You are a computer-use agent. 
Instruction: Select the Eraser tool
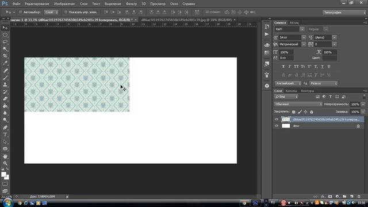[x=5, y=99]
